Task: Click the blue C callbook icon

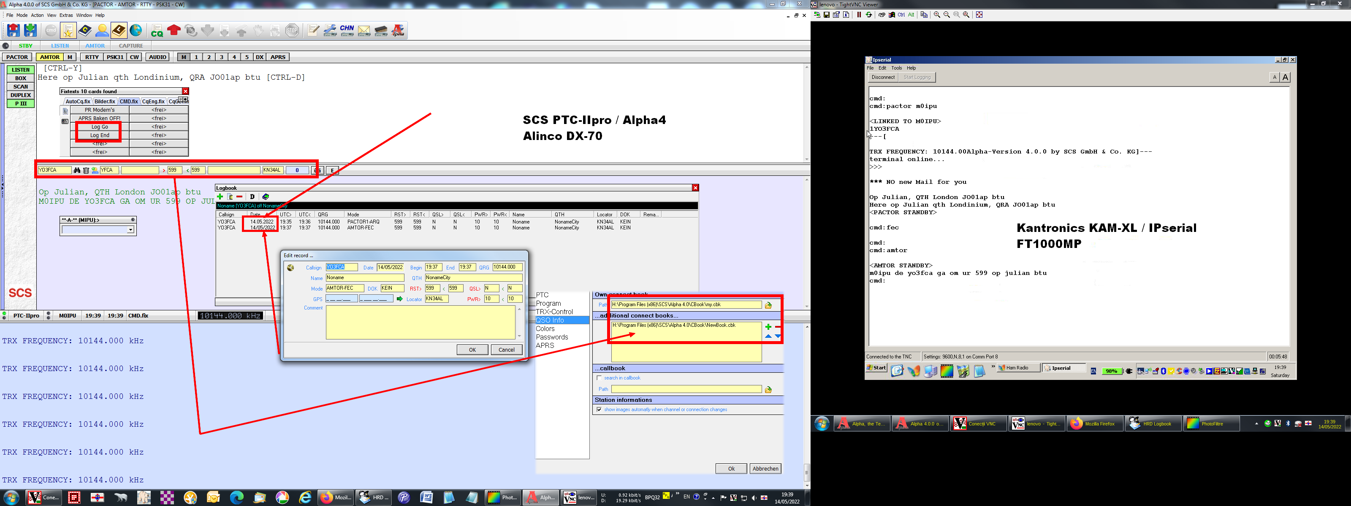Action: pos(84,31)
